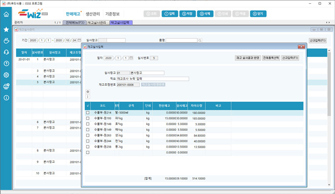Click the 180.00000 차이수량 cell
Screen dimensions: 335x194
click(197, 113)
